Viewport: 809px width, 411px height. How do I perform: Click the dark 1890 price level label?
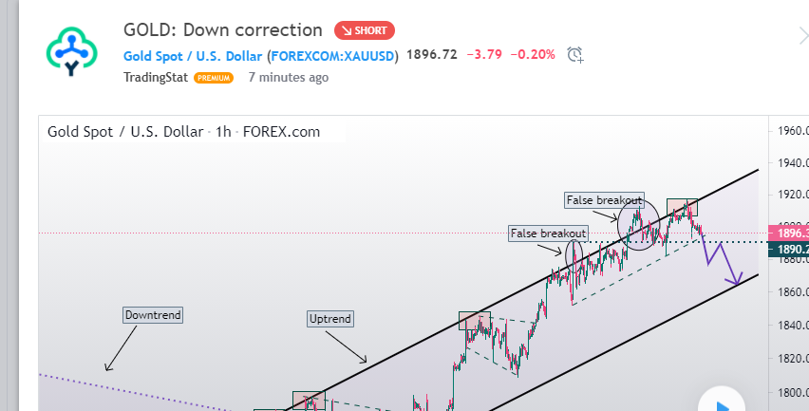pyautogui.click(x=792, y=250)
